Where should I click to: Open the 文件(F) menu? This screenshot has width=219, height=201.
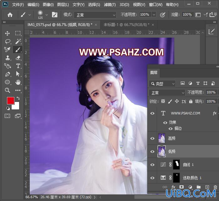[18, 5]
